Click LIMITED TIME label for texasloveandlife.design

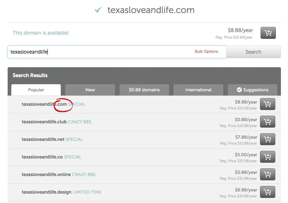click(87, 192)
